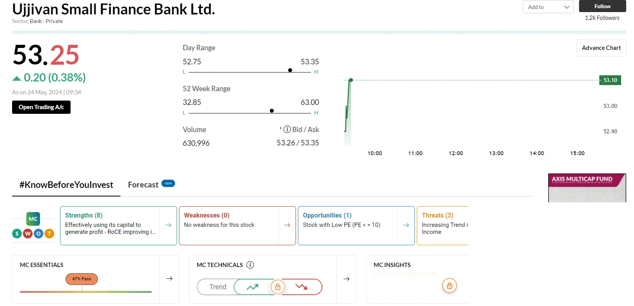The height and width of the screenshot is (306, 634).
Task: Click 'Stock with Low PE' text
Action: (x=342, y=225)
